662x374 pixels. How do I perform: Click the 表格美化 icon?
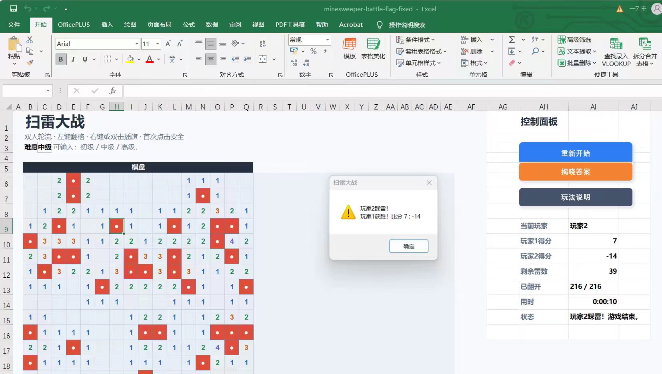373,48
